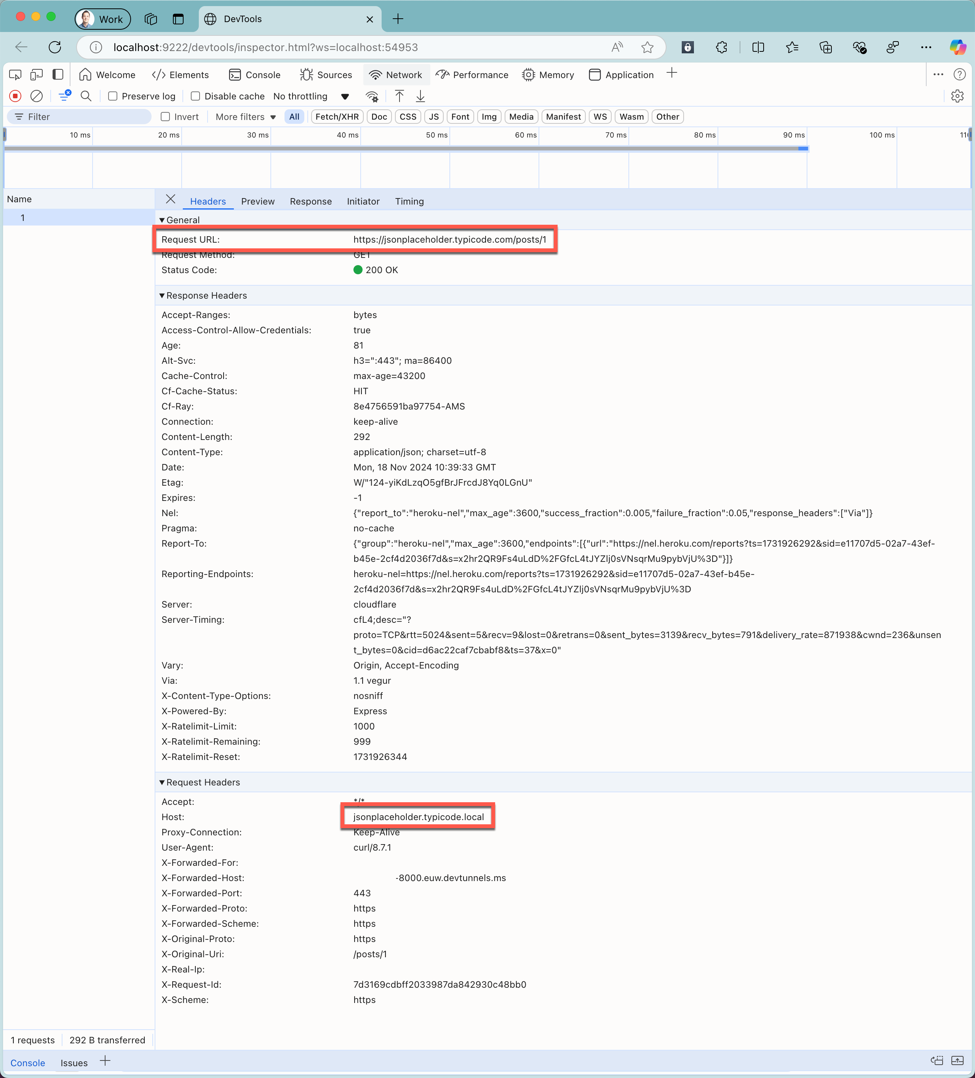Switch to the Timing tab
This screenshot has width=975, height=1078.
point(409,202)
